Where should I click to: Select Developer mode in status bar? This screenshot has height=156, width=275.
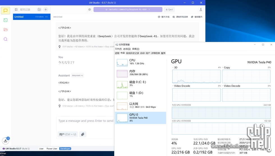[x=65, y=149]
